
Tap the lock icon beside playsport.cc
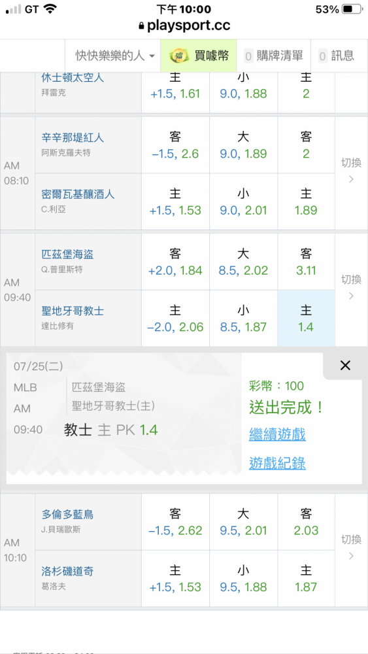(142, 26)
